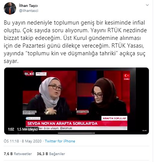Viewport: 155px width, 162px height.
Task: Click the CANLI live badge with flag
Action: click(x=127, y=77)
